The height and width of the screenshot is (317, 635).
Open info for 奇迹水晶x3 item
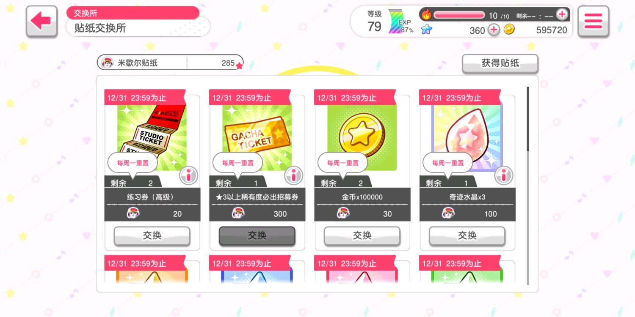(x=503, y=175)
